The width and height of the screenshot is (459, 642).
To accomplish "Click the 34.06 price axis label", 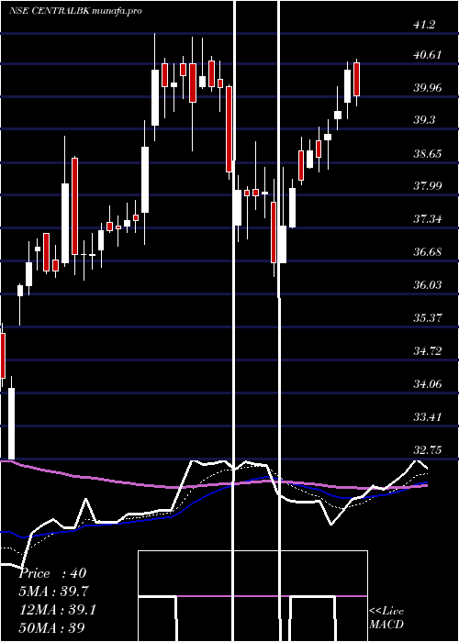I will [428, 384].
